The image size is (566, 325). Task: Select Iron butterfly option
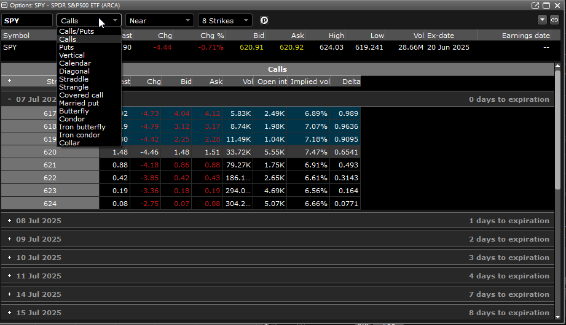click(x=89, y=127)
